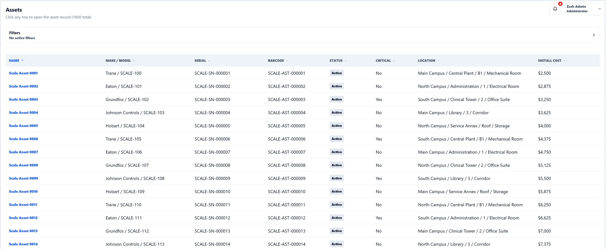This screenshot has height=249, width=606.
Task: Click Critical value 'Yes' for Scale Asset 0009
Action: 379,179
